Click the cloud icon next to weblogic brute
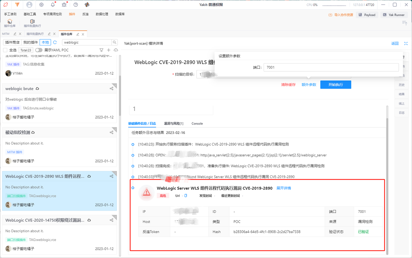The width and height of the screenshot is (412, 258). pyautogui.click(x=37, y=89)
